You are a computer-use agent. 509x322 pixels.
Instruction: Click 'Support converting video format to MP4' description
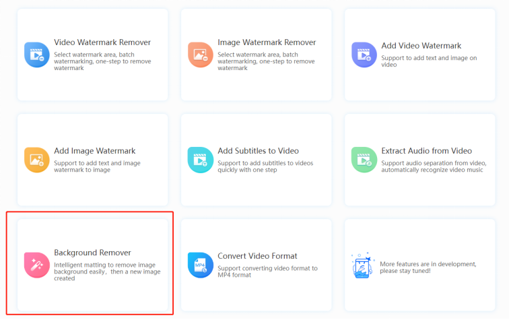[x=267, y=271]
